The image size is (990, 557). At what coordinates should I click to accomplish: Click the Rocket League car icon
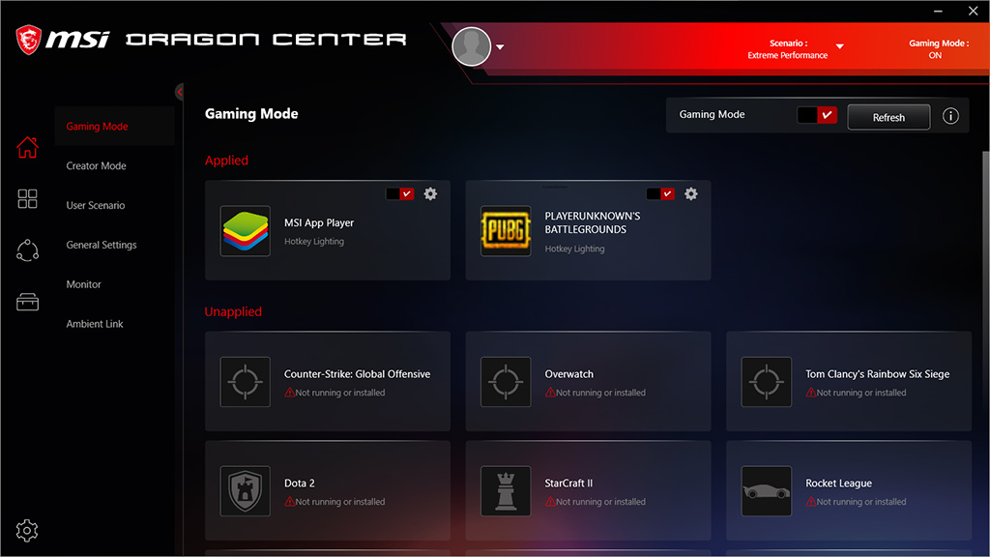(x=767, y=491)
